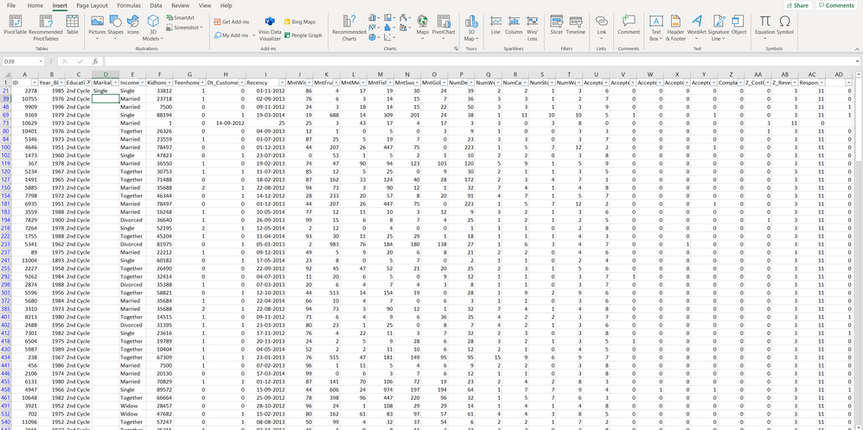This screenshot has height=430, width=863.
Task: Open My Add-ins
Action: (x=234, y=35)
